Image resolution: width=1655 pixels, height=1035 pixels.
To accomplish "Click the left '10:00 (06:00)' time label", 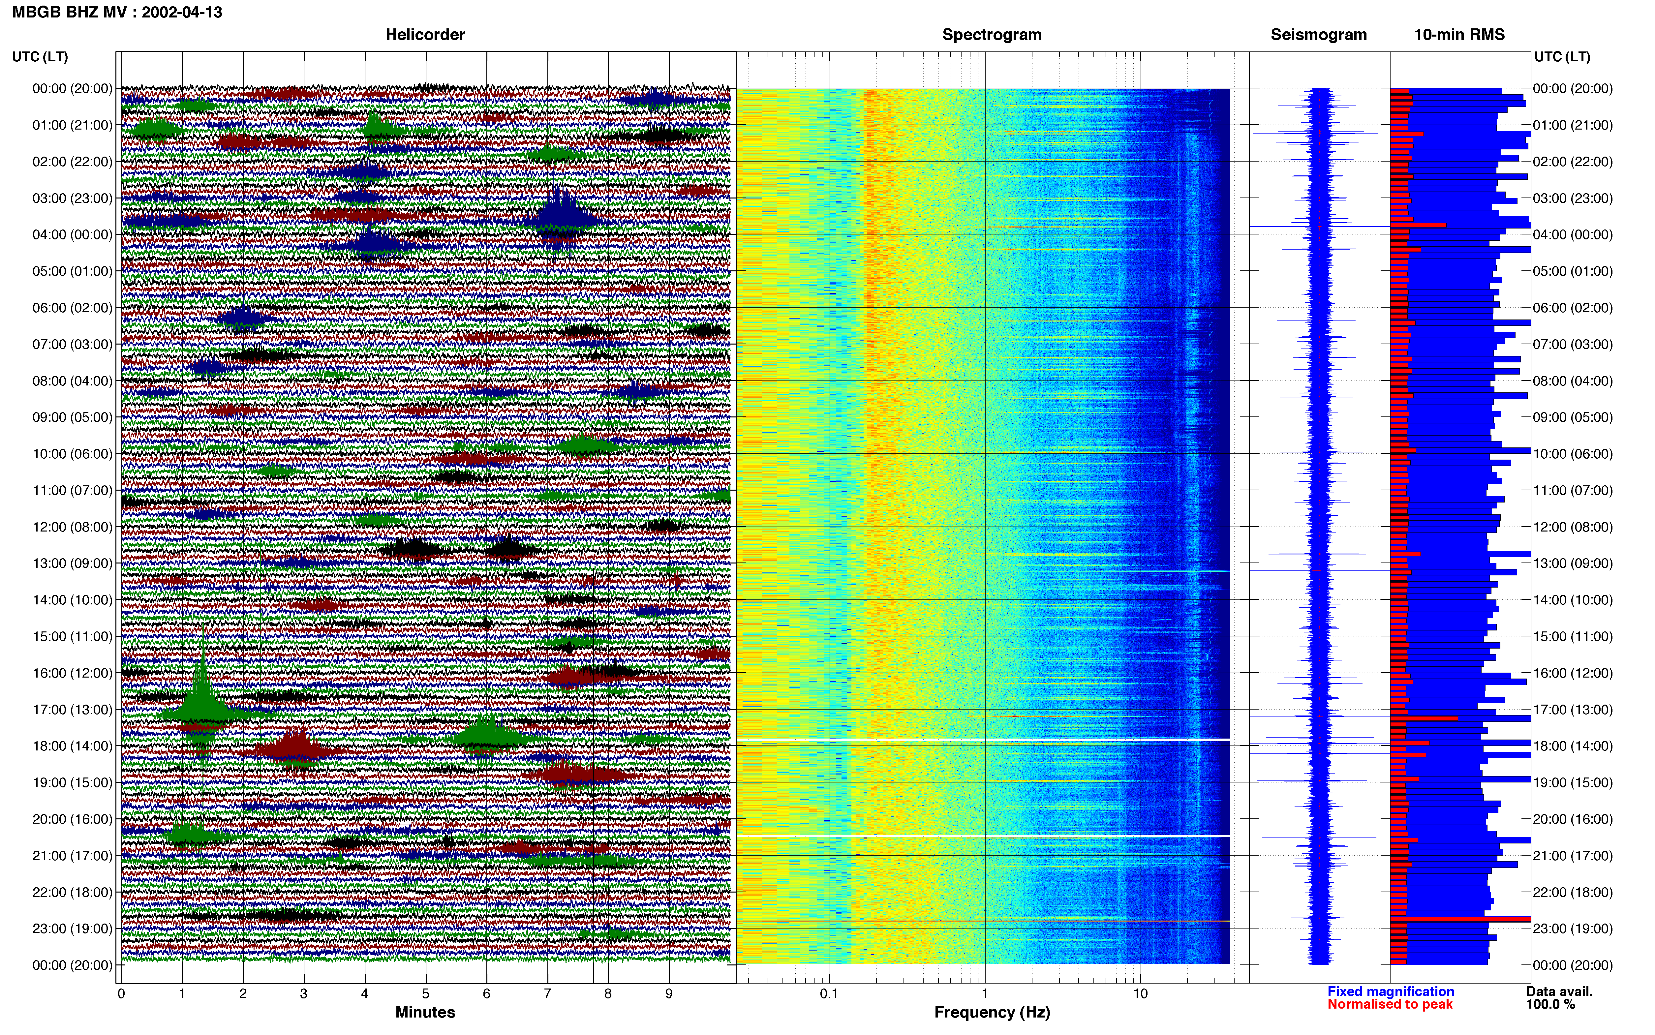I will (x=73, y=454).
